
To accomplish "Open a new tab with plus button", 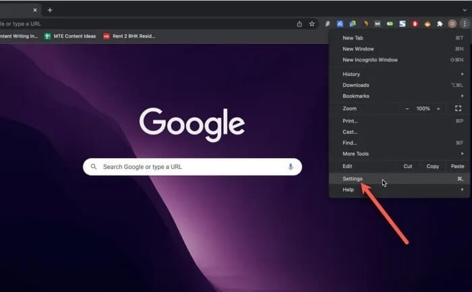I will pyautogui.click(x=50, y=10).
